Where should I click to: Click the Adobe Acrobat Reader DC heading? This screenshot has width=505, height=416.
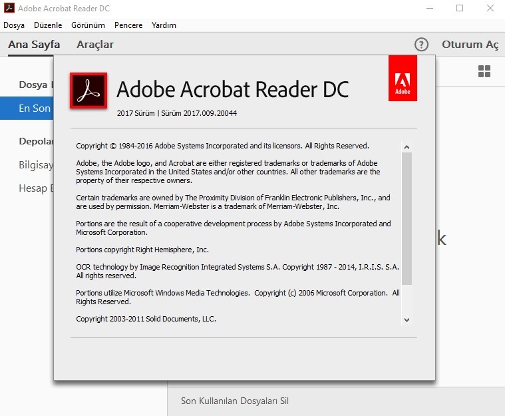coord(232,89)
